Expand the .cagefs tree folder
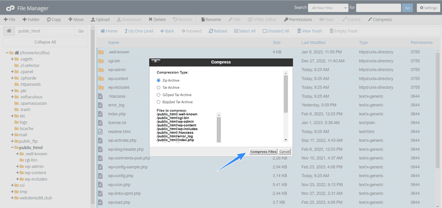This screenshot has width=442, height=208. coord(12,59)
